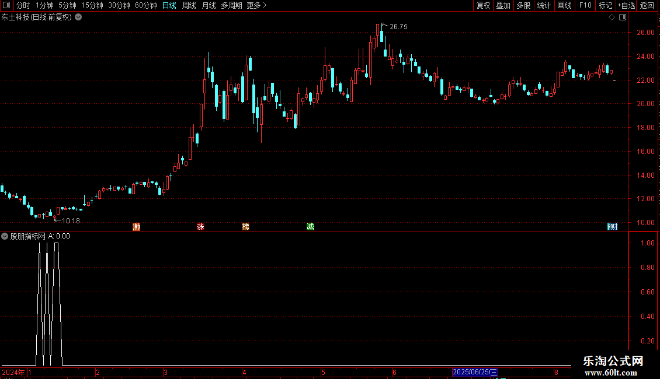Click the 10.18 low price label
660x379 pixels.
tap(71, 221)
